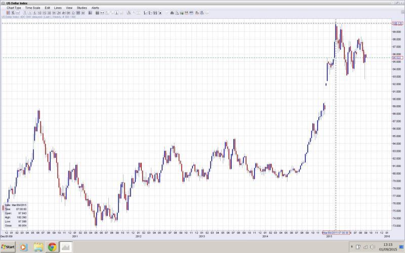Click the Lines menu label
The image size is (405, 253).
(x=58, y=8)
